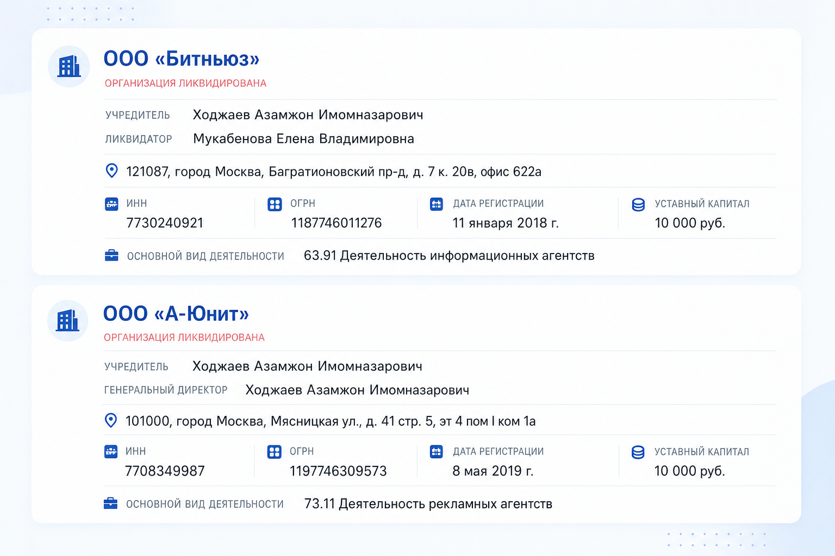The width and height of the screenshot is (835, 556).
Task: Open liquidator Мукабенова Елена Владимировна
Action: [303, 139]
